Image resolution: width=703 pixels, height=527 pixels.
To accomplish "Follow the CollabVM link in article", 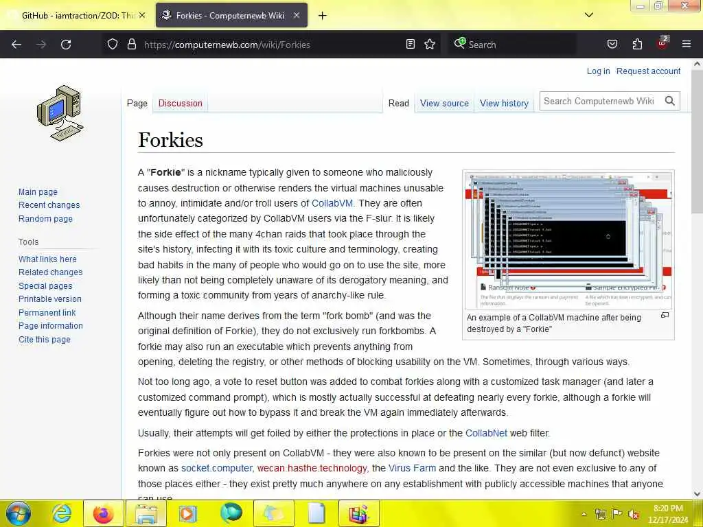I will 332,203.
